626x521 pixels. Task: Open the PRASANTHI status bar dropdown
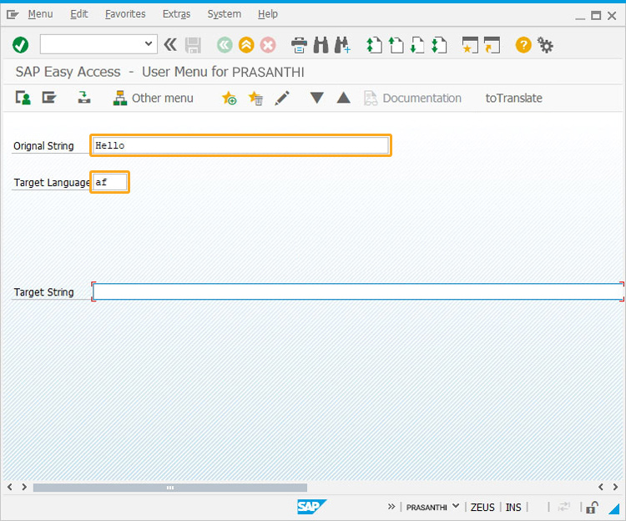click(456, 506)
